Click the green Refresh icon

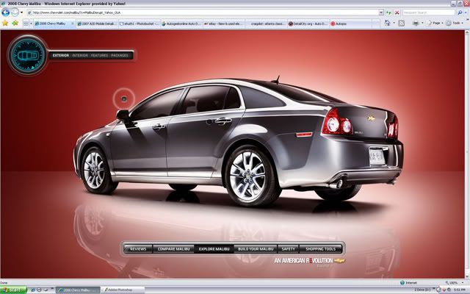[389, 12]
